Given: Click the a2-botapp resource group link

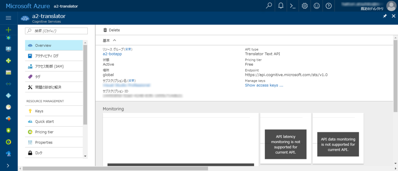Looking at the screenshot, I should point(112,54).
